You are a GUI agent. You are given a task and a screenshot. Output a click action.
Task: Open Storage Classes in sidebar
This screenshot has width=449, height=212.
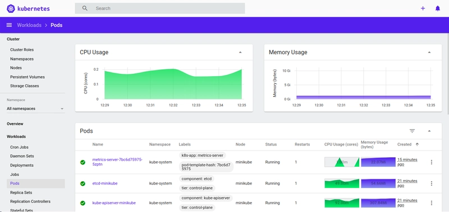24,86
